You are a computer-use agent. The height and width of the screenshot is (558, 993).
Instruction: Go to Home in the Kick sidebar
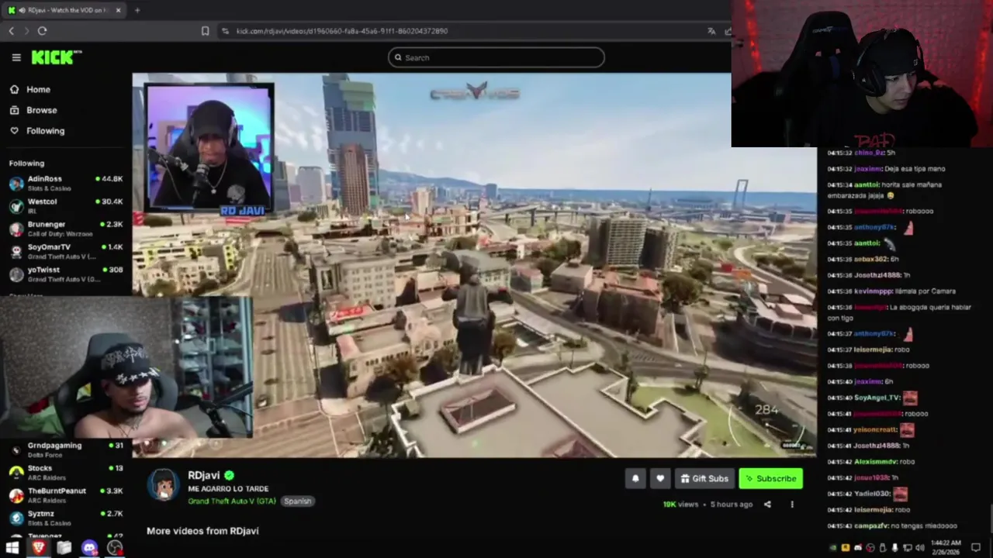(31, 90)
